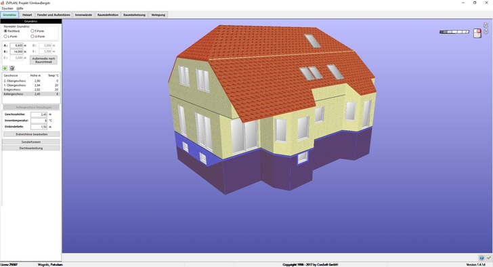Choose the L-Form floor plan shape
This screenshot has width=493, height=267.
tap(11, 37)
